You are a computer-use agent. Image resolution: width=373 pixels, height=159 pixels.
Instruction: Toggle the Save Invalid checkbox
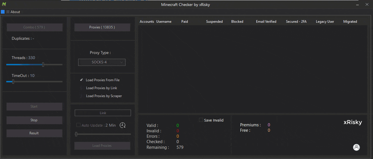tap(201, 120)
